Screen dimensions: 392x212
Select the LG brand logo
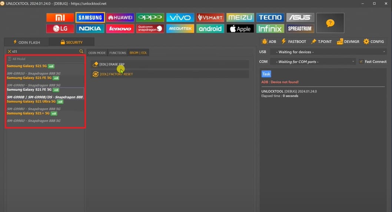coord(60,29)
